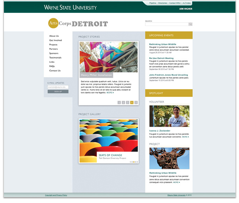Open the Copyright and Privacy Policy link

tap(56, 195)
